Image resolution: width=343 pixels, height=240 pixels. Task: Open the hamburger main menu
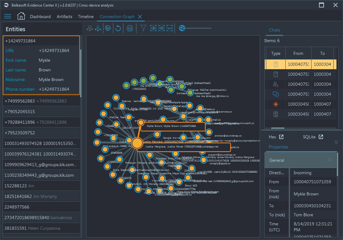(7, 16)
